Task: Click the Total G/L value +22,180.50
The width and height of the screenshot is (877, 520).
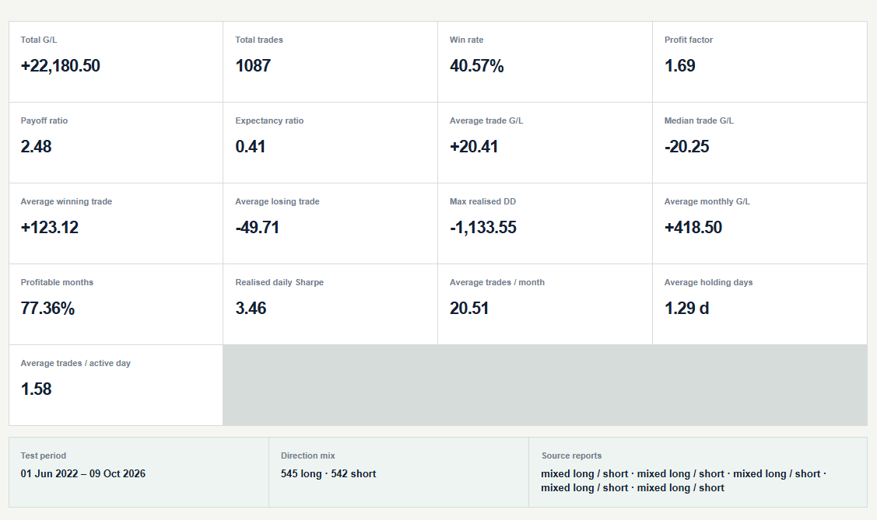Action: [61, 66]
